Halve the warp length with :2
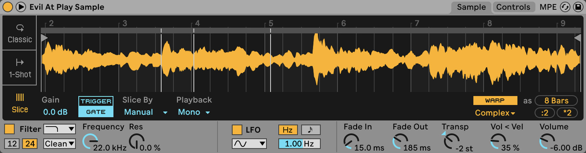586x153 pixels. click(545, 113)
